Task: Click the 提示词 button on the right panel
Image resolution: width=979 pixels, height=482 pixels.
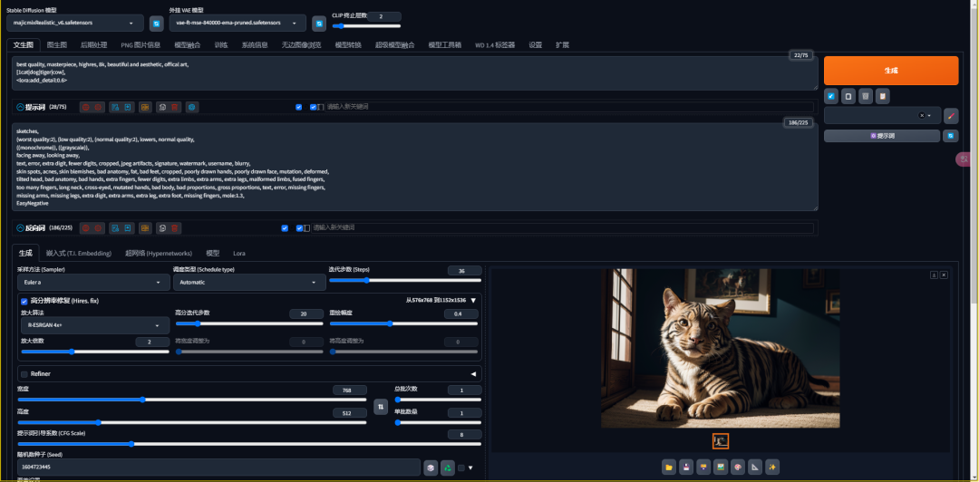Action: pos(882,136)
